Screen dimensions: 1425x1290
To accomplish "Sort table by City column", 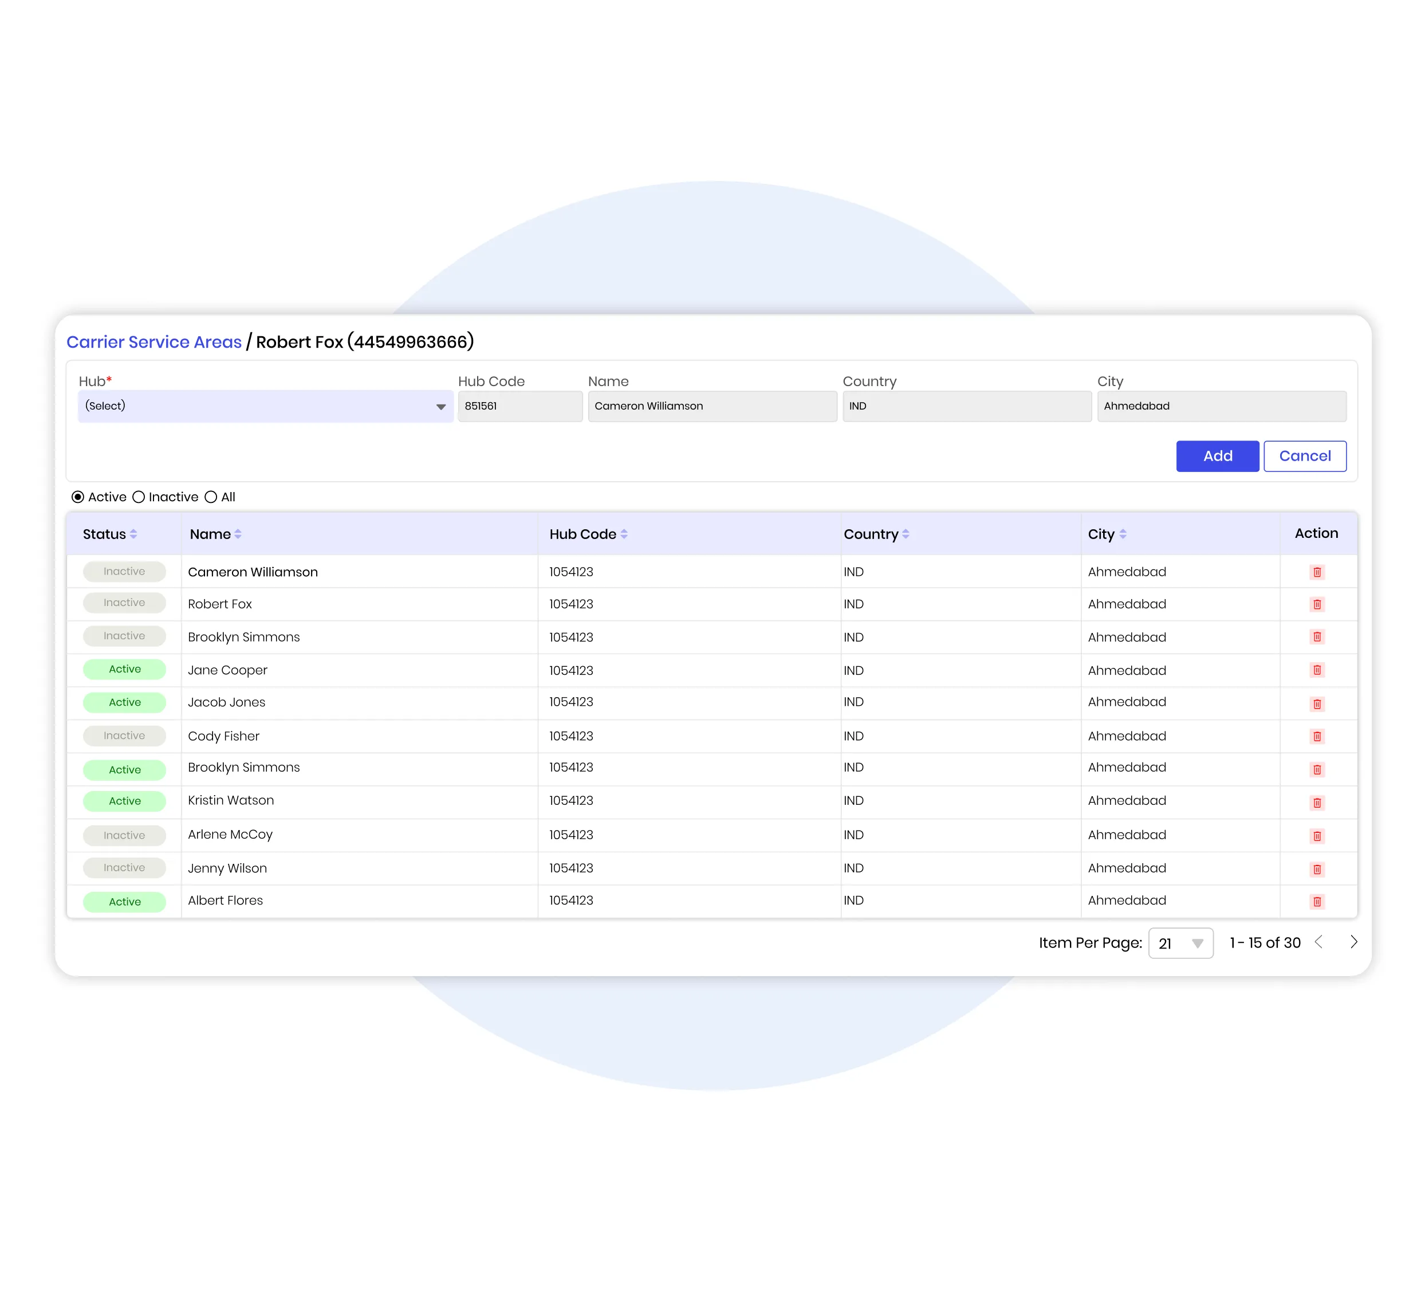I will (1123, 534).
